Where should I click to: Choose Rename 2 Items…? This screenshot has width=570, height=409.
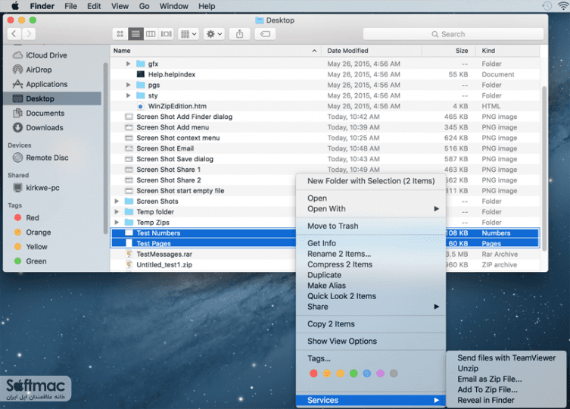pos(371,254)
